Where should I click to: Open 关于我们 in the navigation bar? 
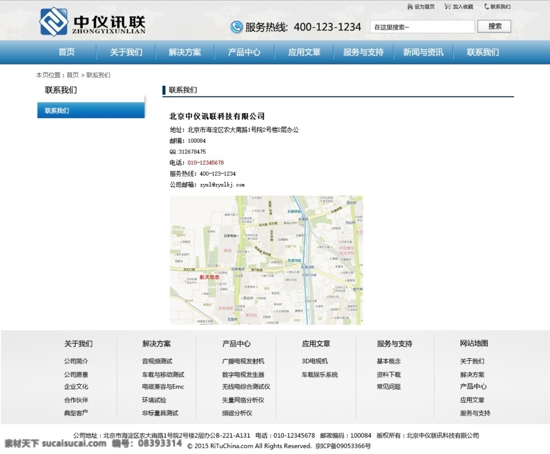click(x=126, y=52)
